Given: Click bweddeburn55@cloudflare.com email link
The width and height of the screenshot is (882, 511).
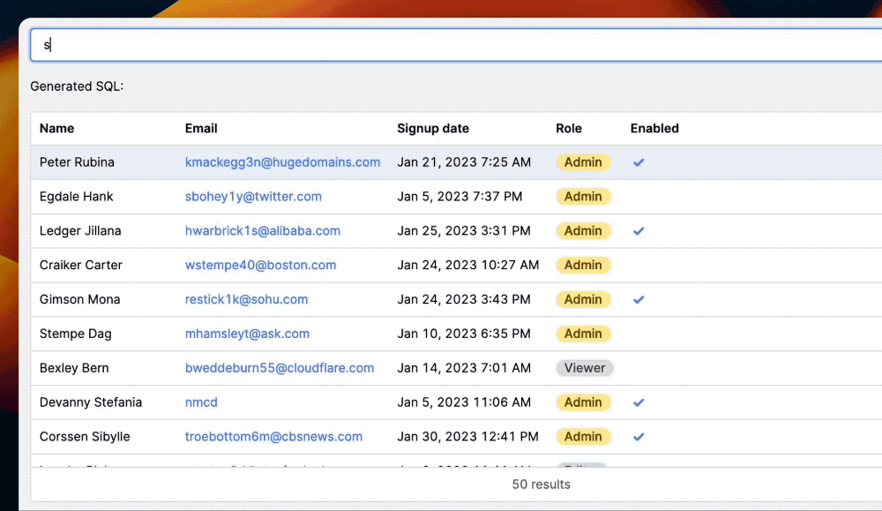Looking at the screenshot, I should [280, 368].
